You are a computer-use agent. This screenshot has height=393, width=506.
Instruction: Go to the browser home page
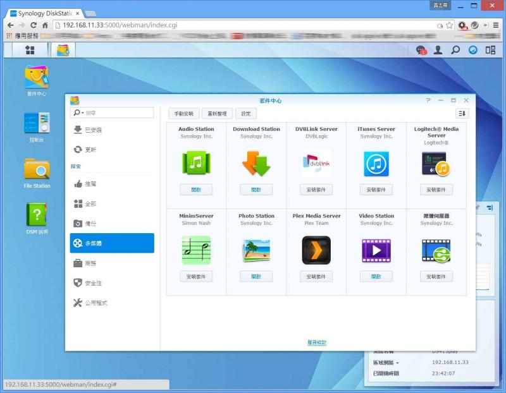coord(45,25)
